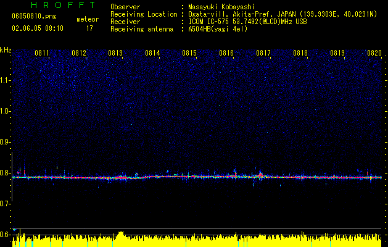This screenshot has width=388, height=247.
Task: Click the 0820 time marker
Action: (374, 53)
